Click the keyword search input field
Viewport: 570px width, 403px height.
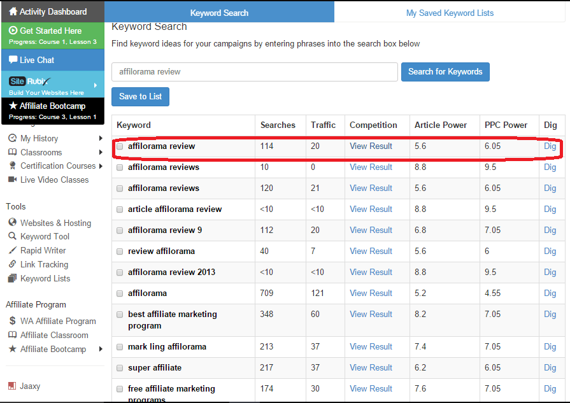pos(255,71)
